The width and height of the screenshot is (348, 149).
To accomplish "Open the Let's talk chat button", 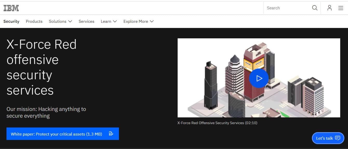I will point(328,138).
